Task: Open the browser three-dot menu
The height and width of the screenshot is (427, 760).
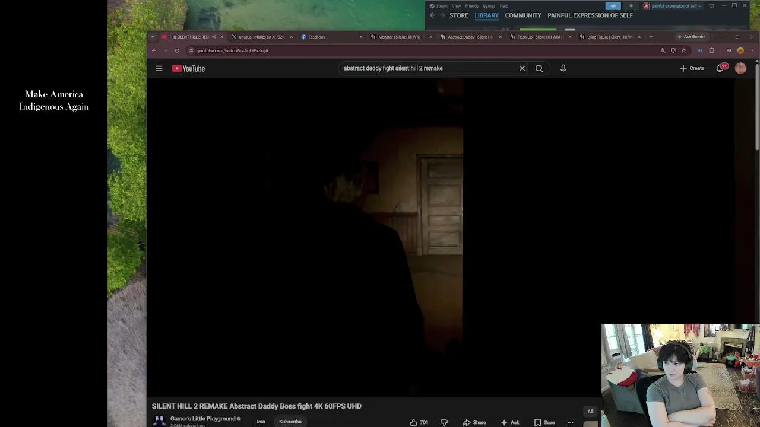Action: (x=752, y=50)
